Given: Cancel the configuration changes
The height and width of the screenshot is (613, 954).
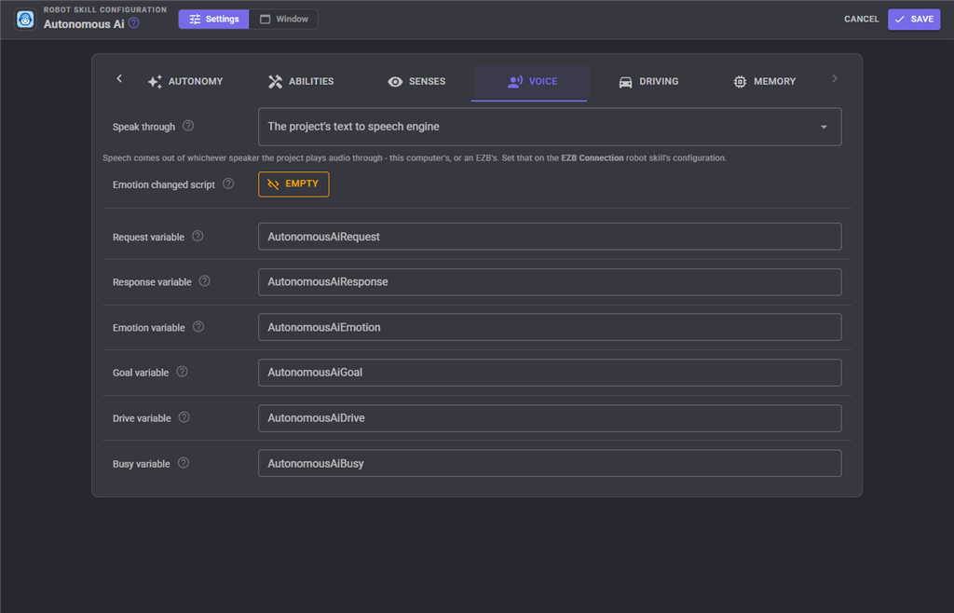Looking at the screenshot, I should (x=861, y=20).
